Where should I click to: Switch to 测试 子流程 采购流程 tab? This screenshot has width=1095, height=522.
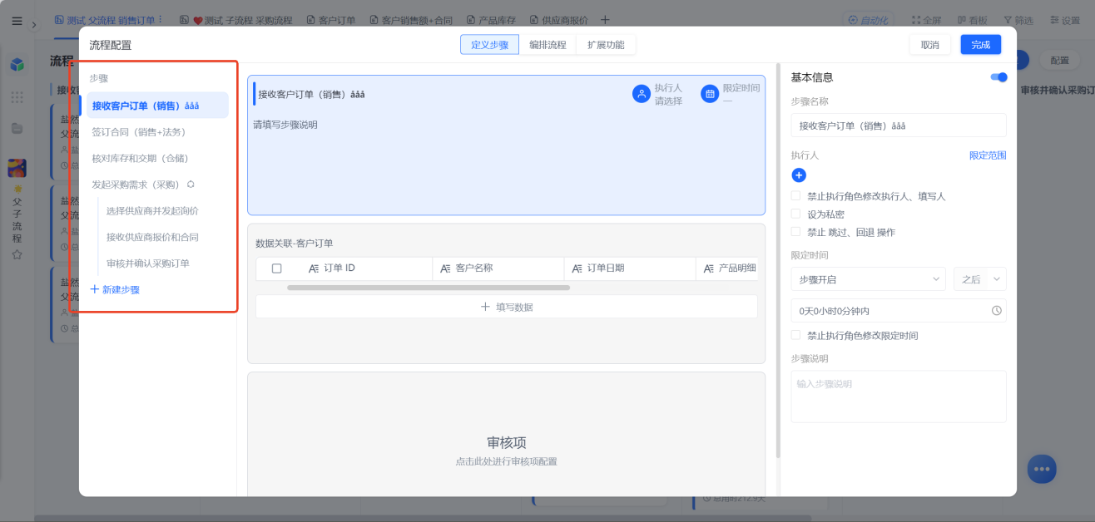(x=237, y=20)
